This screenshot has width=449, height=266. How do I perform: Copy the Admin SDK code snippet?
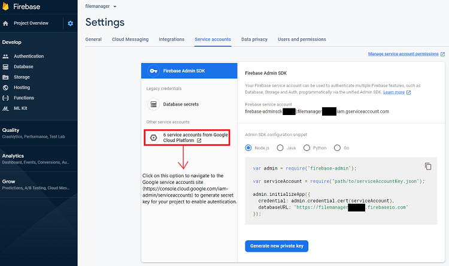click(427, 166)
